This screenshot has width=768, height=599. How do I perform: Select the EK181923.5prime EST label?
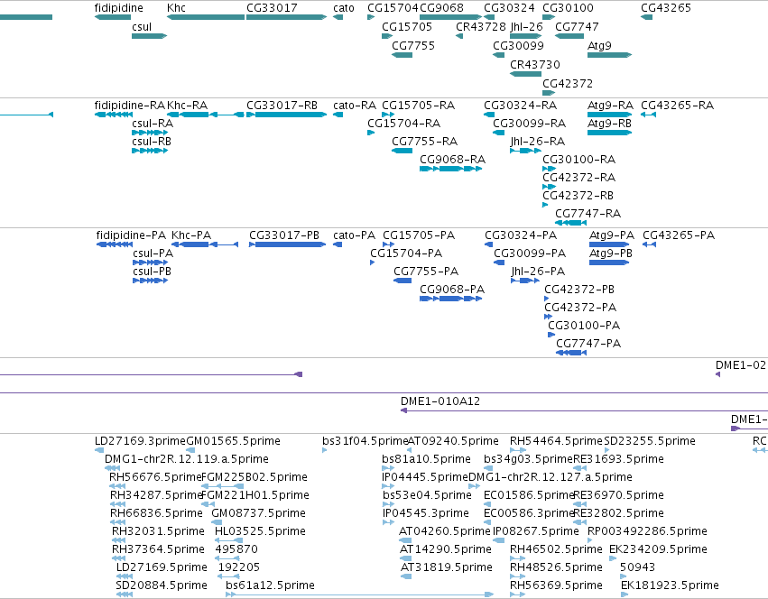point(670,585)
